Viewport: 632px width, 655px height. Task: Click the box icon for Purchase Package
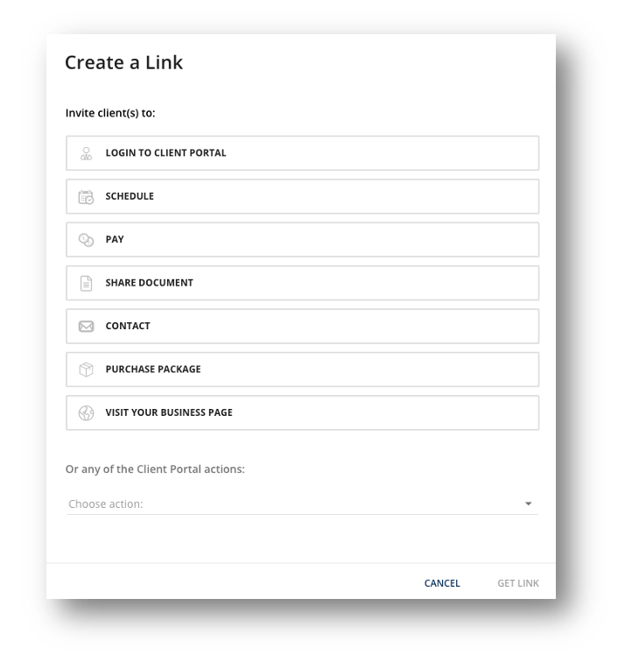click(x=86, y=370)
